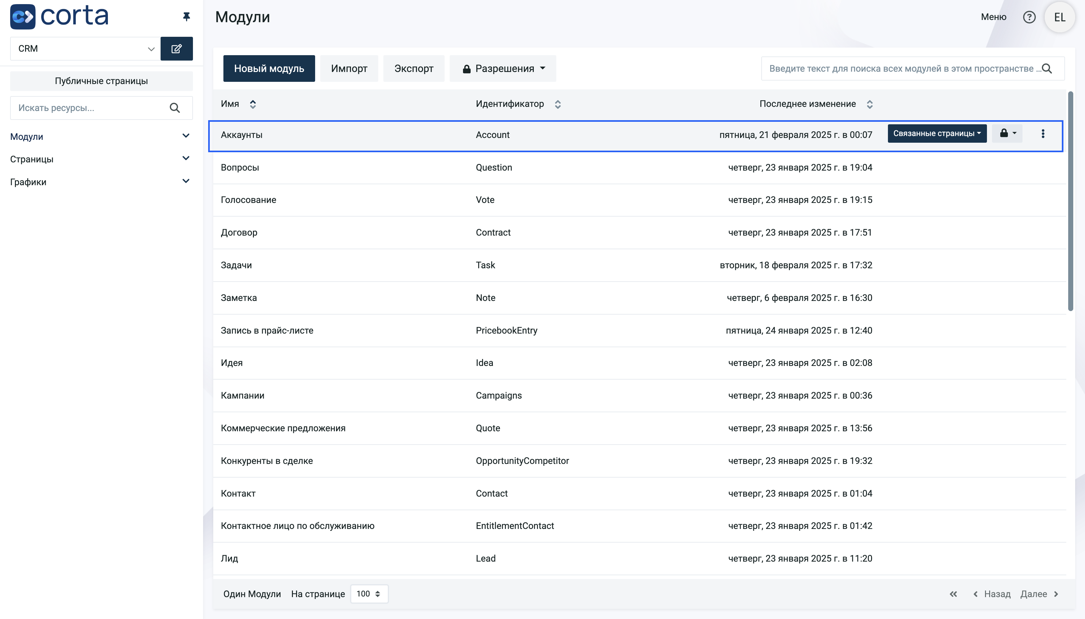Sort by Идентификатор column arrows
Image resolution: width=1085 pixels, height=619 pixels.
(558, 104)
